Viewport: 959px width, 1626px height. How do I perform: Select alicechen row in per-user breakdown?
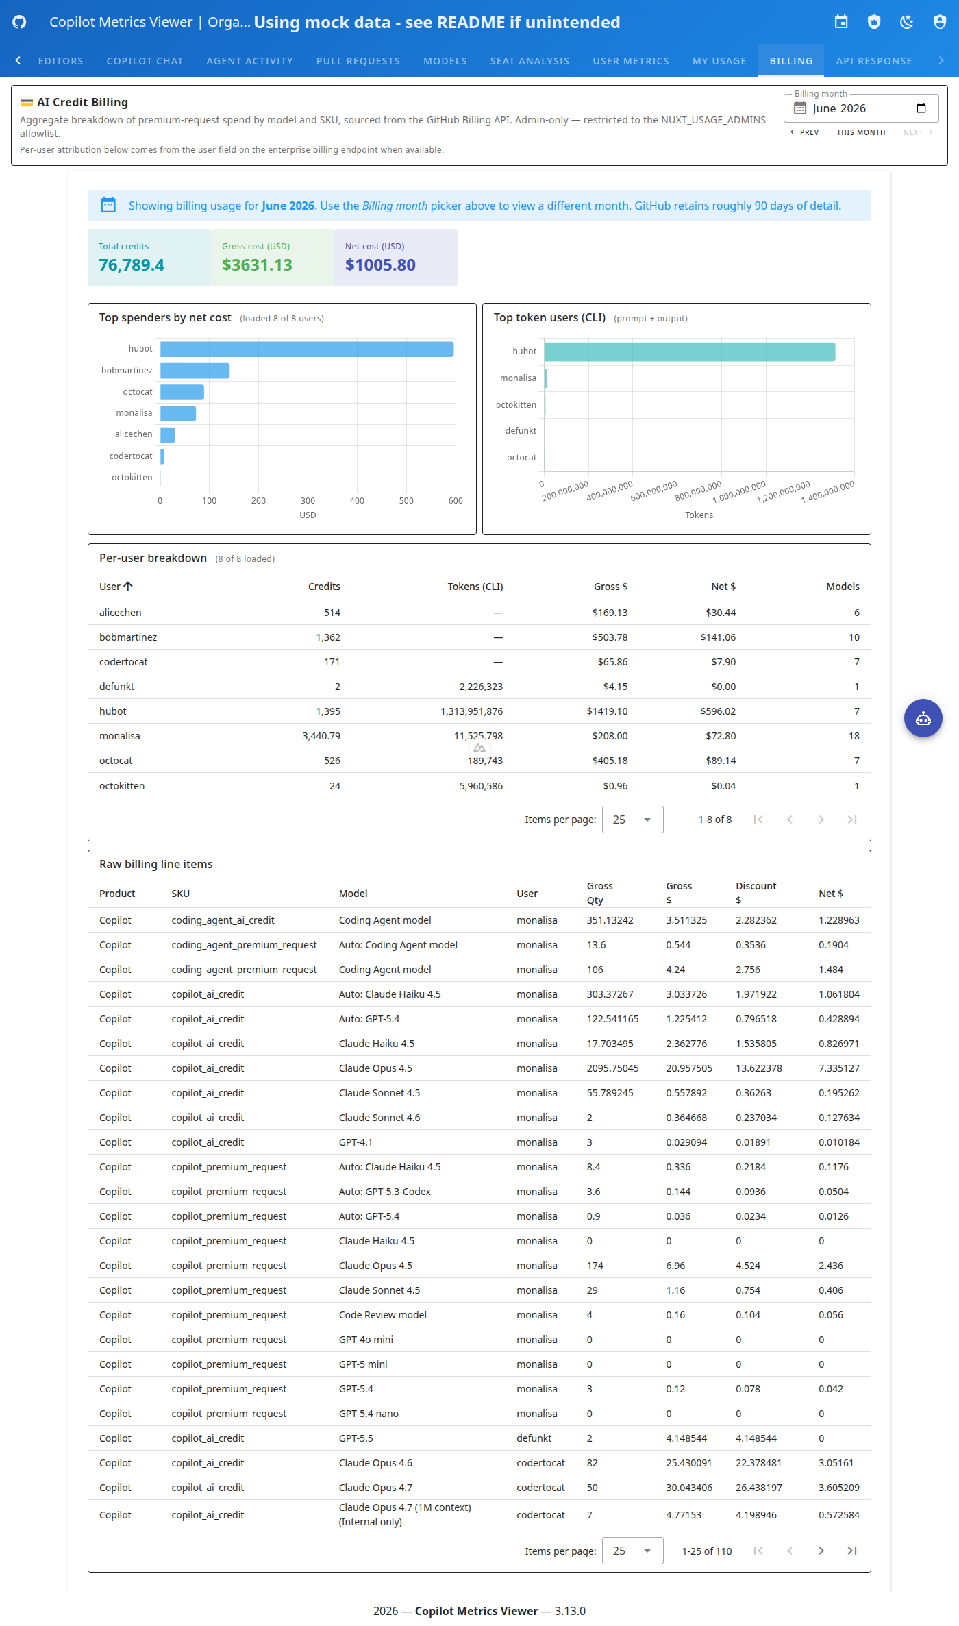[x=480, y=613]
